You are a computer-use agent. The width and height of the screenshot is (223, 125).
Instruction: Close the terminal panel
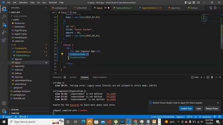click(220, 77)
